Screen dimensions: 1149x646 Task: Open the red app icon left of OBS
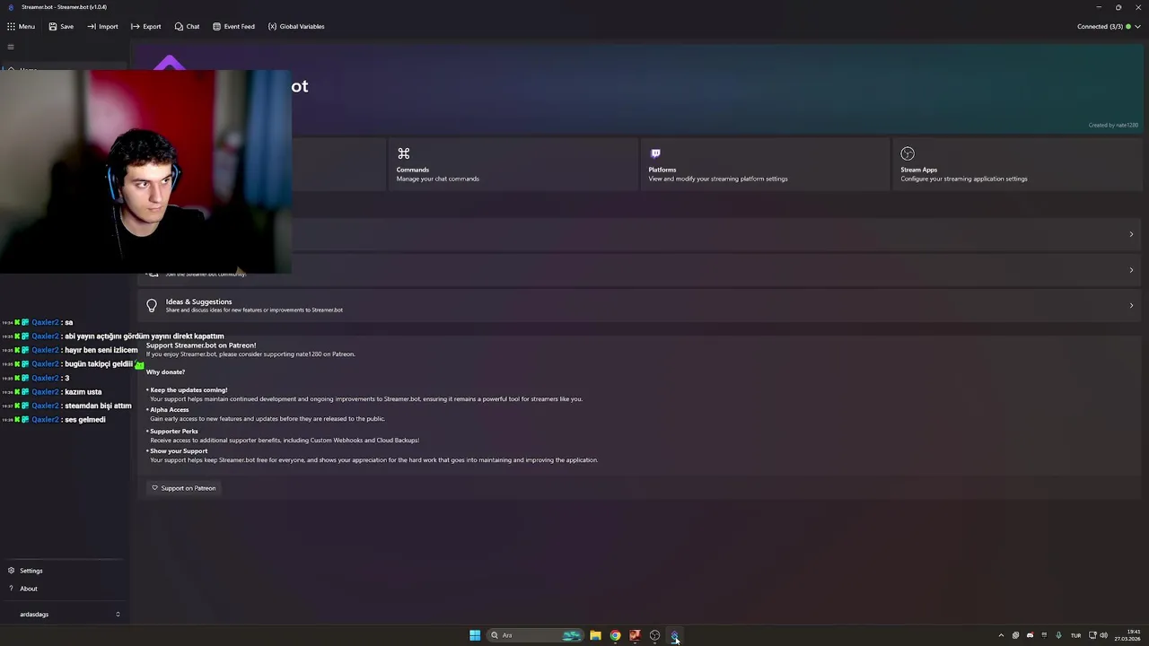click(635, 635)
